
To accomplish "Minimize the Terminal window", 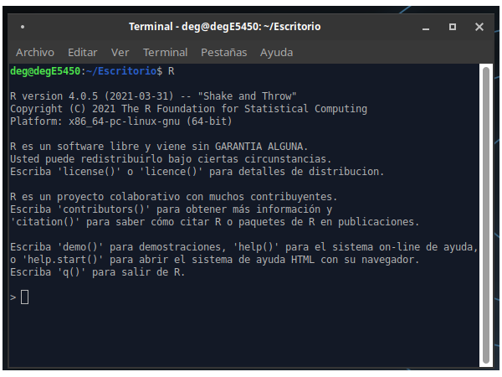I will coord(428,27).
